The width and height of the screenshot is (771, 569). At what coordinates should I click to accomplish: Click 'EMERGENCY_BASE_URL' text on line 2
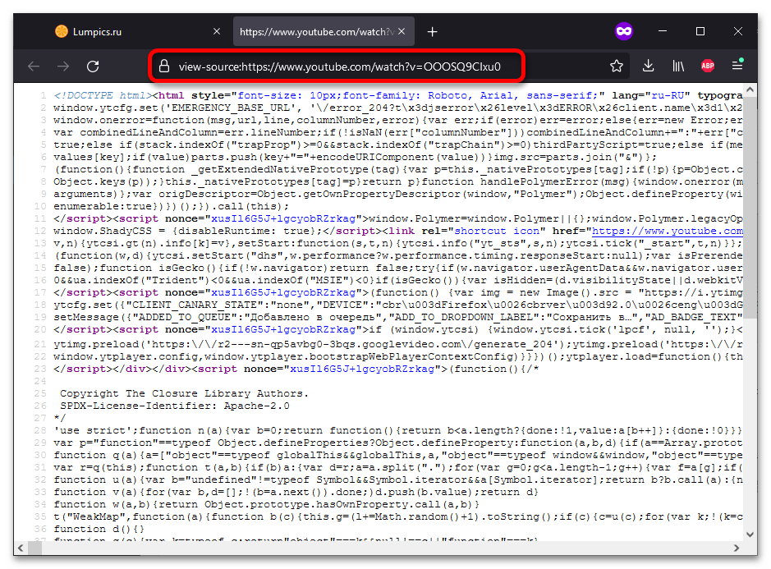[x=230, y=108]
